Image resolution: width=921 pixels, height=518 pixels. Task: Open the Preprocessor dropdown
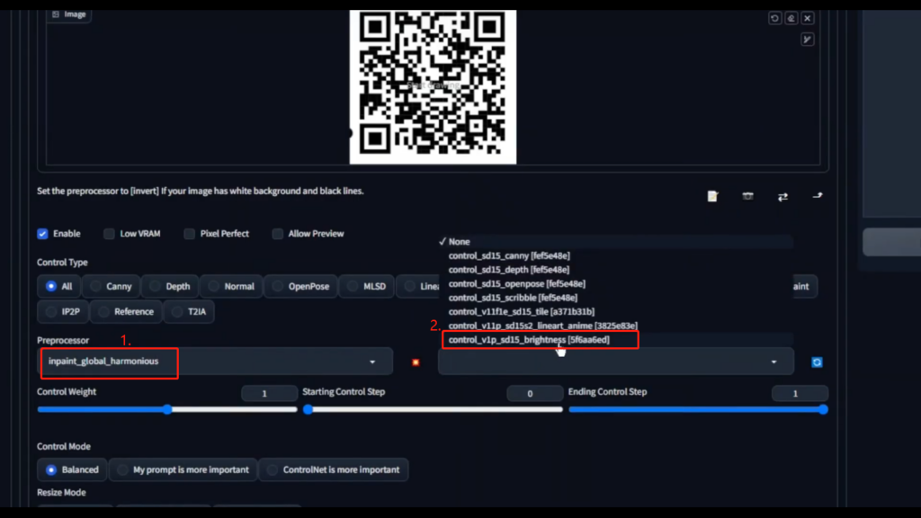click(x=215, y=362)
